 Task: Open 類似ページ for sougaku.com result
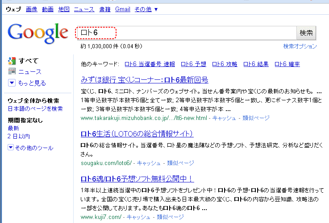[180, 163]
